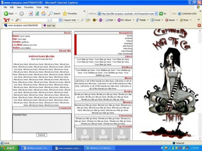Image resolution: width=202 pixels, height=151 pixels.
Task: Open the View menu
Action: pyautogui.click(x=19, y=7)
